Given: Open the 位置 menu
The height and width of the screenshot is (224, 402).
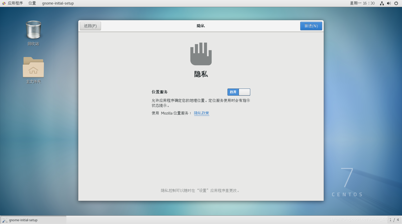Looking at the screenshot, I should (32, 3).
